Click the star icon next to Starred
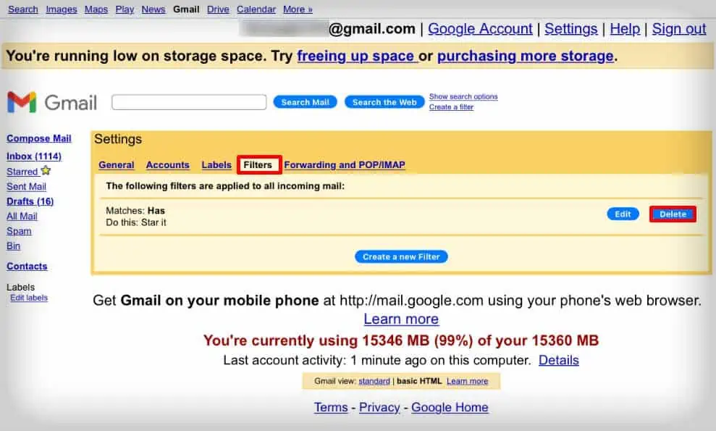This screenshot has width=716, height=431. (45, 170)
